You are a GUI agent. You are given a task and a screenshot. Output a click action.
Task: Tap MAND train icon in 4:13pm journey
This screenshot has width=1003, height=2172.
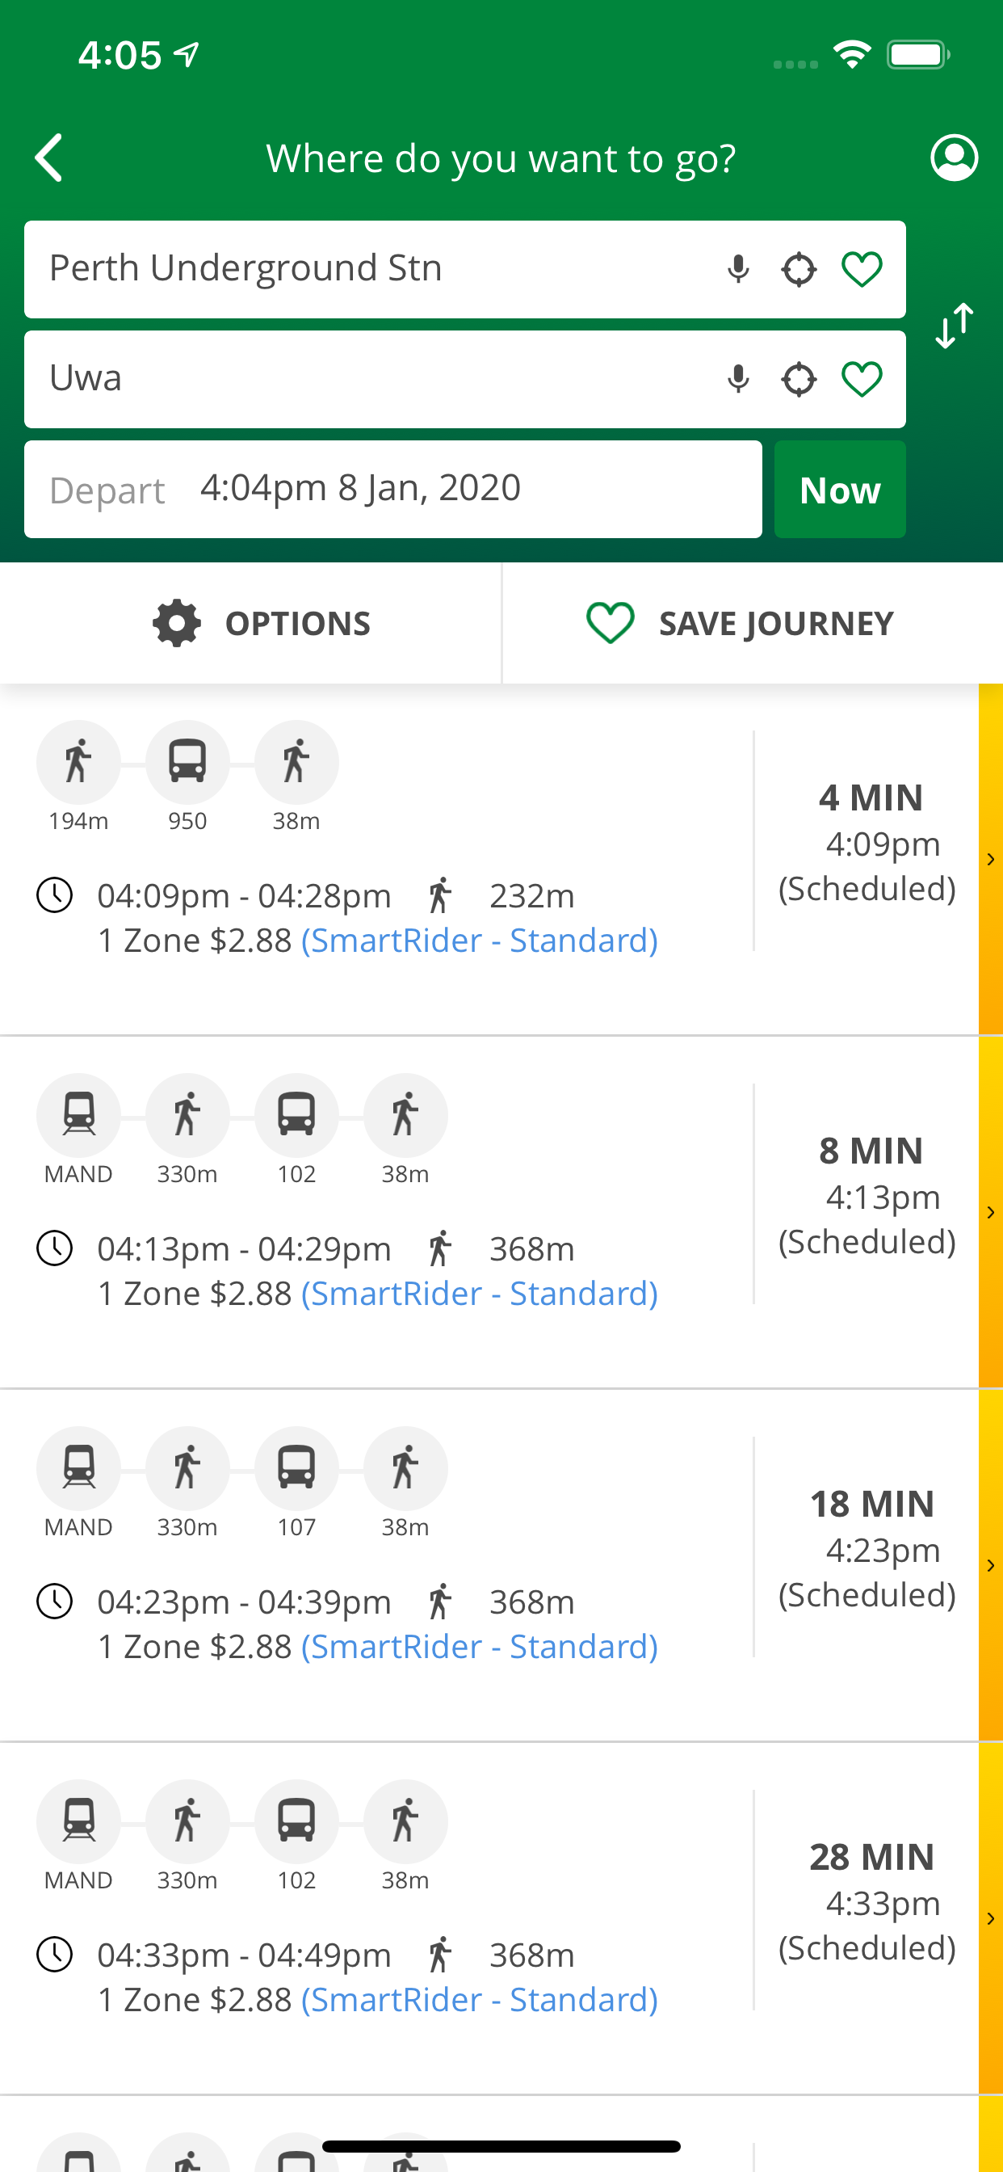click(78, 1116)
